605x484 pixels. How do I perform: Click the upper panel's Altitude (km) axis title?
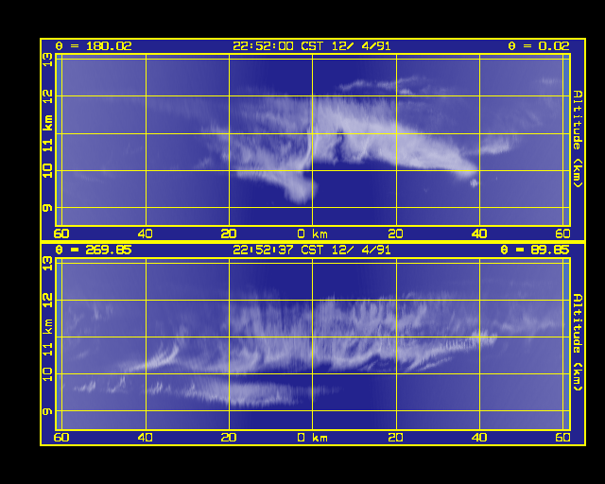tap(578, 139)
